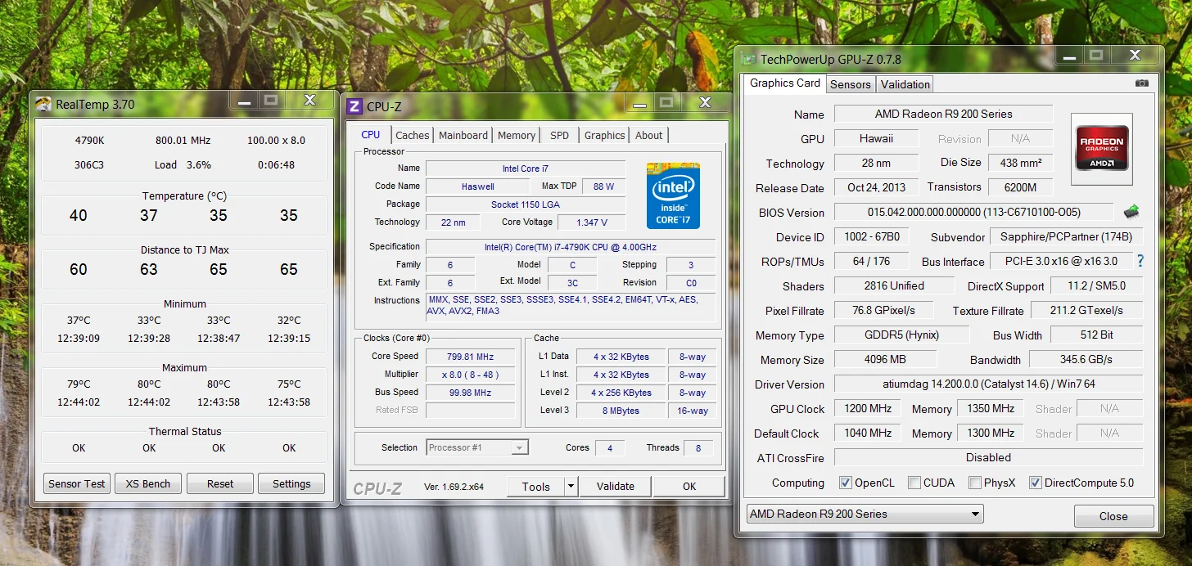Click the Release Date value Oct 24, 2013

(876, 187)
